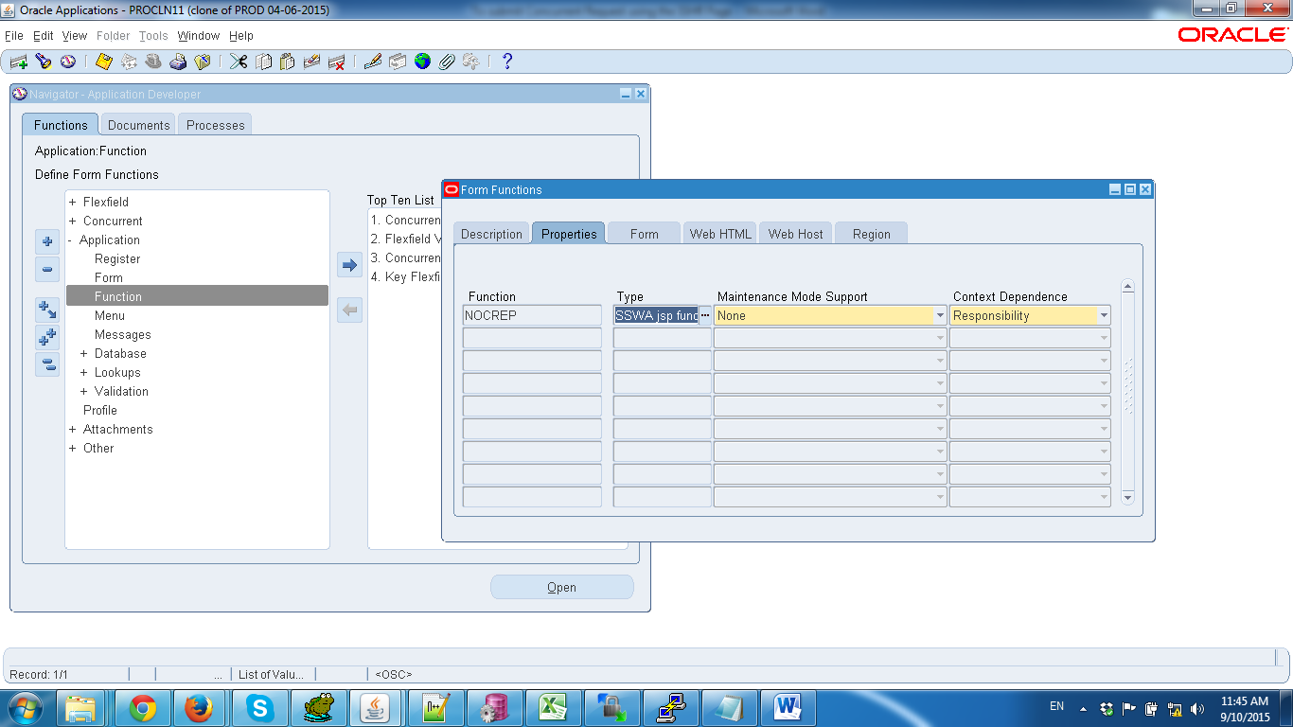This screenshot has height=727, width=1293.
Task: Expand the Concurrent tree node
Action: click(73, 221)
